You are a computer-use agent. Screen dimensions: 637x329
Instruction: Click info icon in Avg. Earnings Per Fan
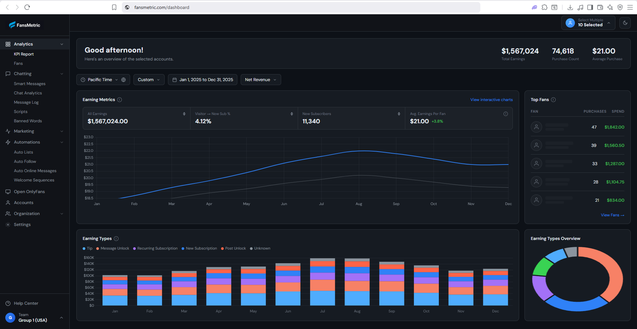point(506,114)
